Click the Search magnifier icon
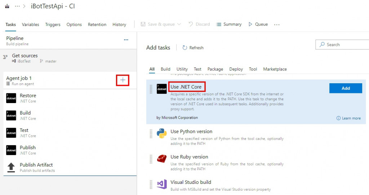Viewport: 369px width, 195px height. (x=322, y=44)
